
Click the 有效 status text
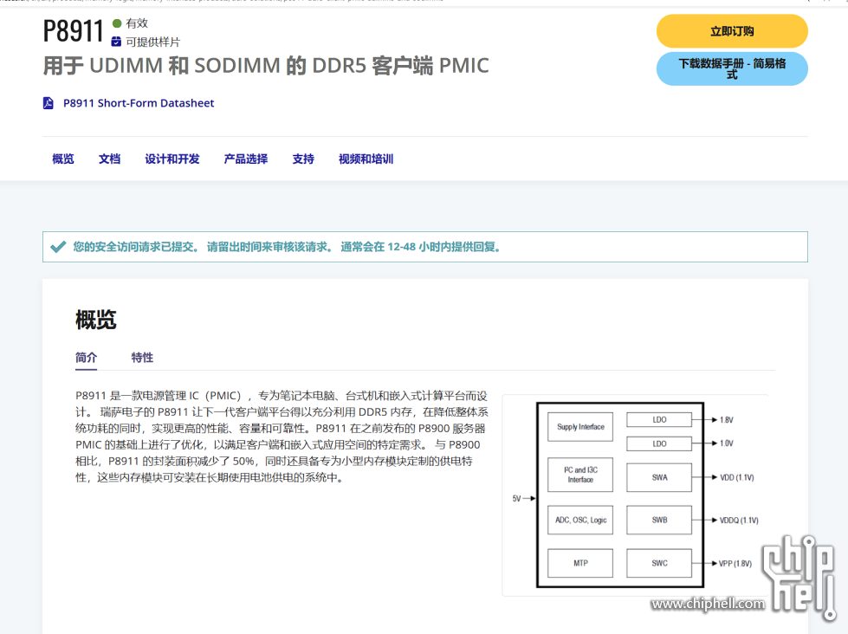tap(137, 23)
